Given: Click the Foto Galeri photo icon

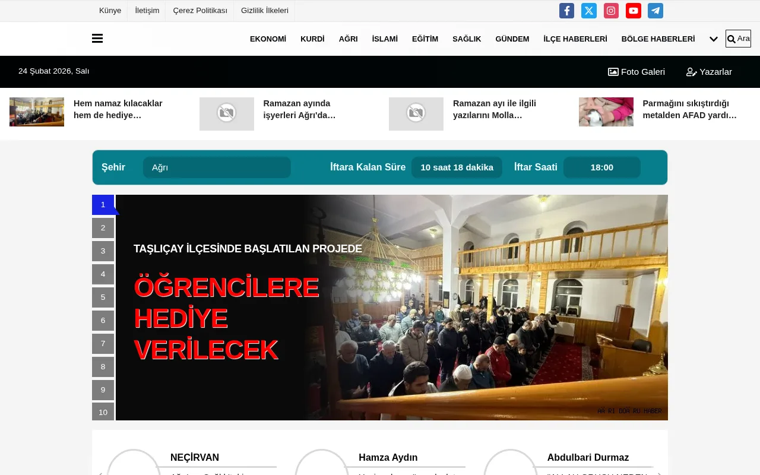Looking at the screenshot, I should point(612,71).
